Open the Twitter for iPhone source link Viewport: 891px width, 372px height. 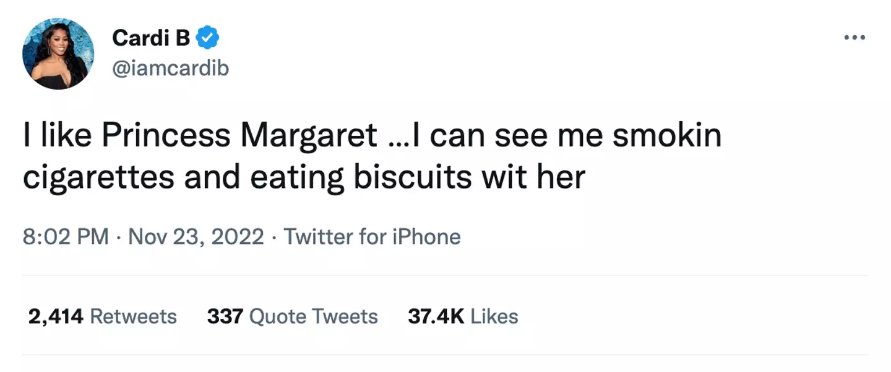coord(372,237)
